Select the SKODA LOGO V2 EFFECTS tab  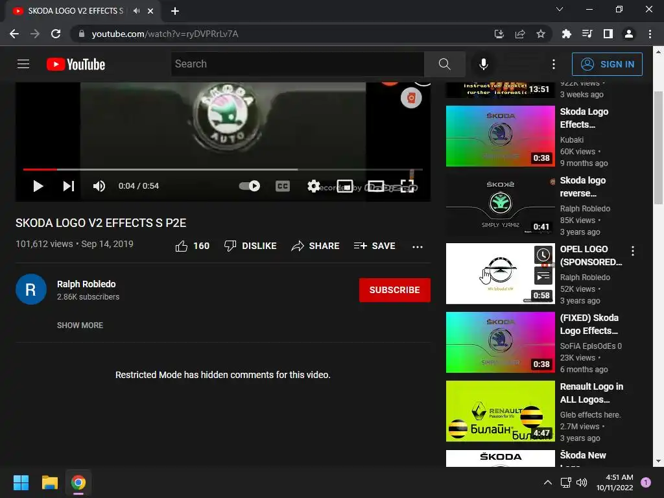tap(75, 10)
